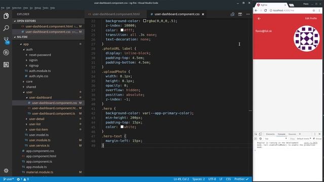
Task: Open the File menu
Action: 3,8
